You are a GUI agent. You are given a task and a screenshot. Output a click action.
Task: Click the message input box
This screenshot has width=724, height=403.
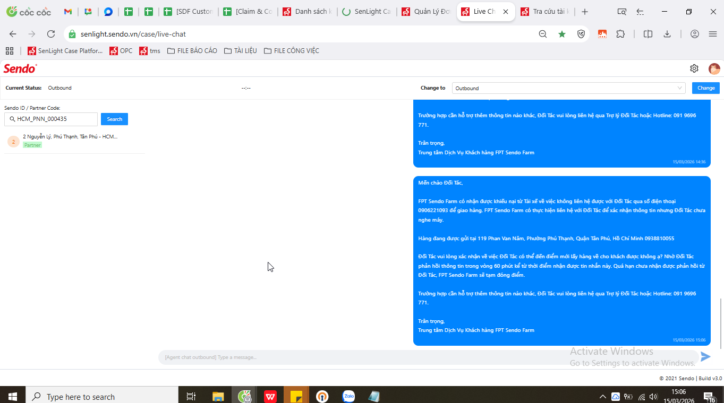tap(428, 357)
